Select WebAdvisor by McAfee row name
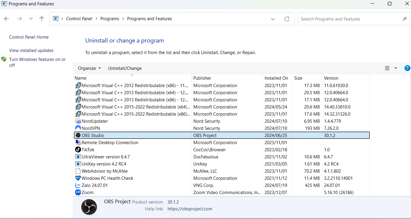411x219 pixels. (105, 171)
